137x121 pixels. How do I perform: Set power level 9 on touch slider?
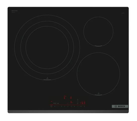pyautogui.click(x=84, y=106)
